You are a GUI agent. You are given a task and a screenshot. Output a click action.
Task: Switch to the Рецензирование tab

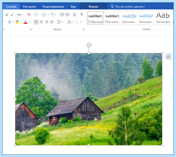click(x=53, y=7)
